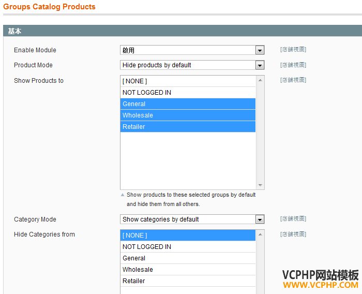Open the Category Mode dropdown

tap(192, 219)
